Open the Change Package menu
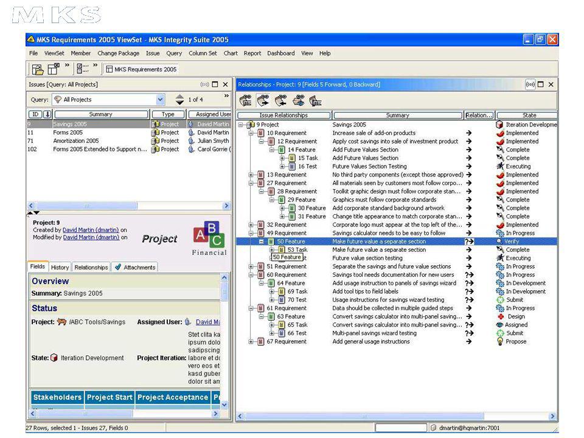 click(119, 54)
